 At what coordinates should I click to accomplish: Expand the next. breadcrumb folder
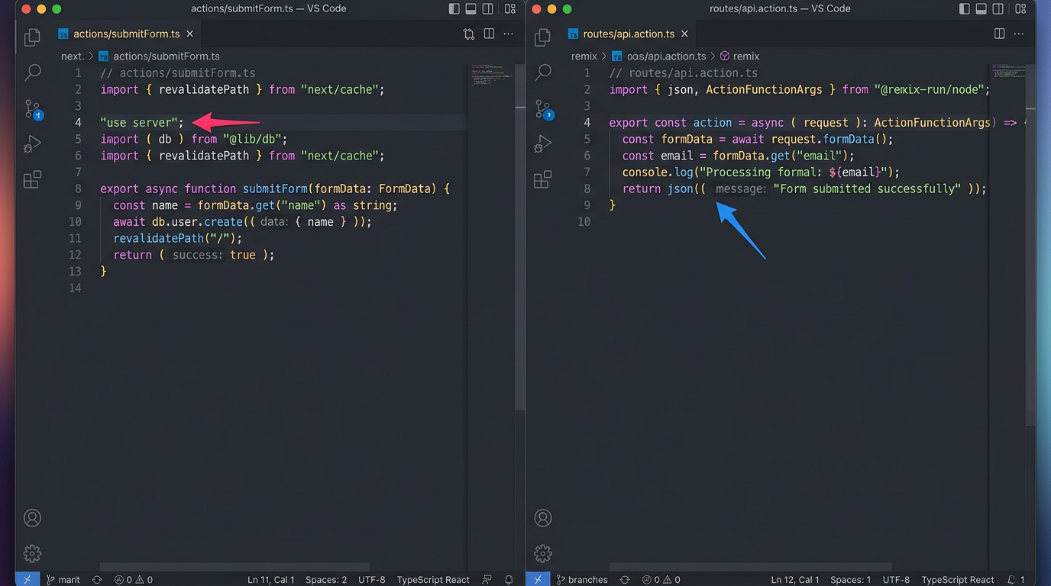tap(73, 56)
